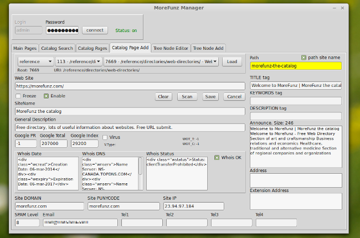Image resolution: width=360 pixels, height=238 pixels.
Task: Switch to the Main Pages tab
Action: pos(25,48)
